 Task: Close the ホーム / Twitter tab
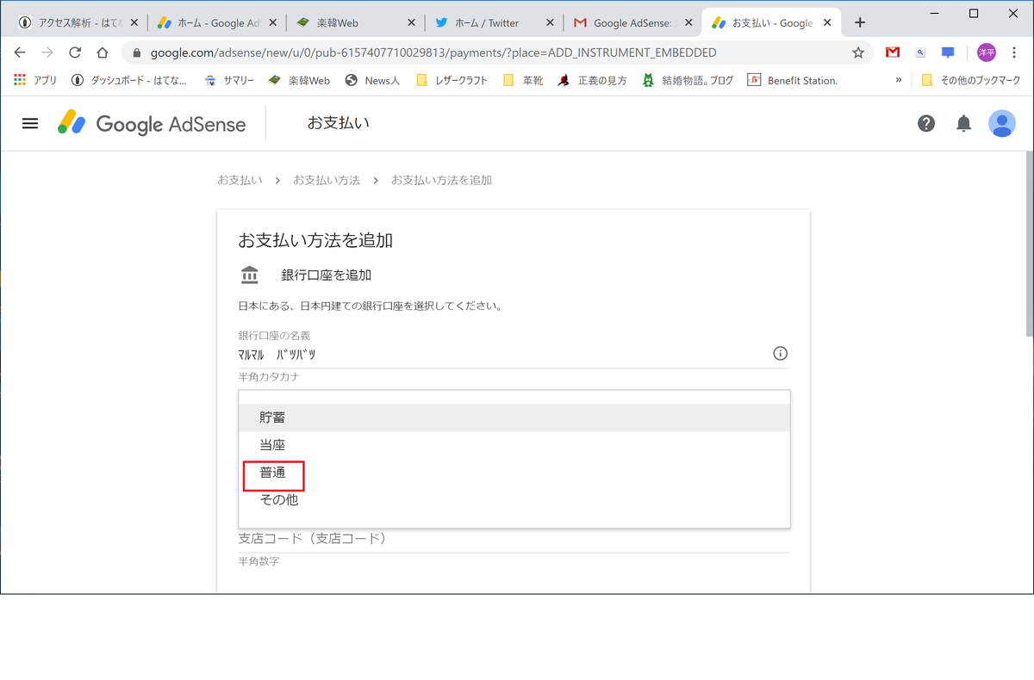click(x=550, y=23)
